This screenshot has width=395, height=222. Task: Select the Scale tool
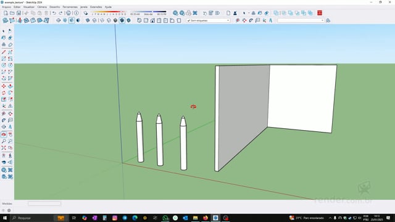[x=4, y=99]
